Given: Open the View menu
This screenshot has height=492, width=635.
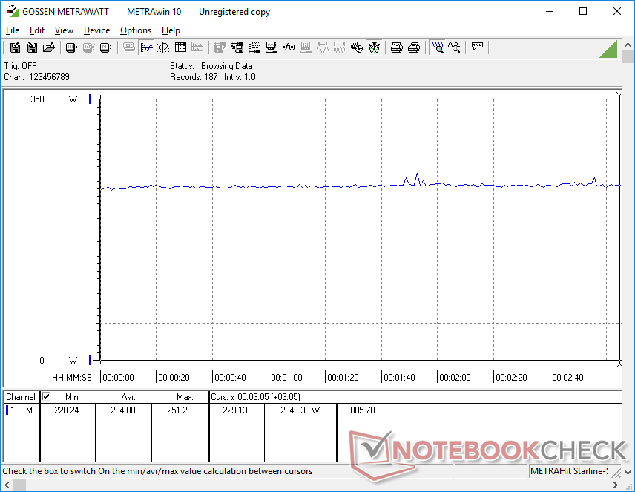Looking at the screenshot, I should click(x=64, y=30).
